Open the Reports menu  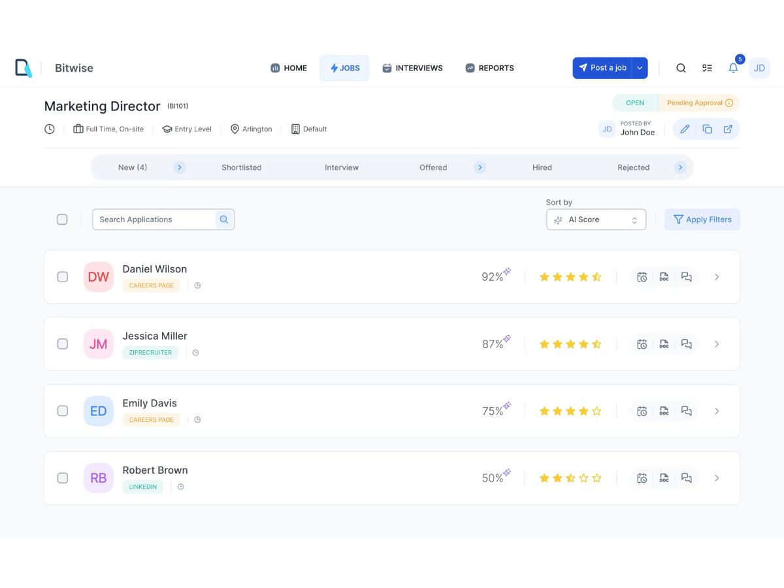[489, 68]
